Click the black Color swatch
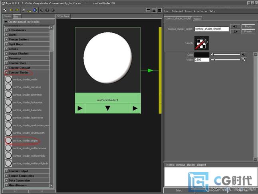 202,54
